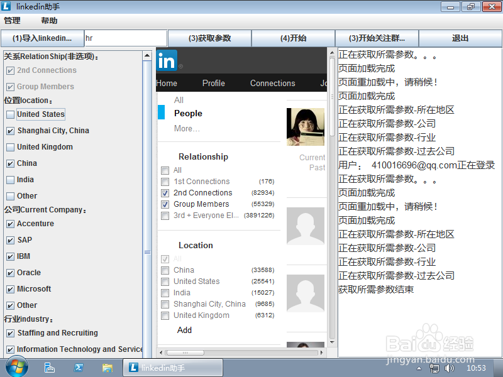Check the United Kingdom option in left panel
The height and width of the screenshot is (377, 503).
[x=10, y=147]
